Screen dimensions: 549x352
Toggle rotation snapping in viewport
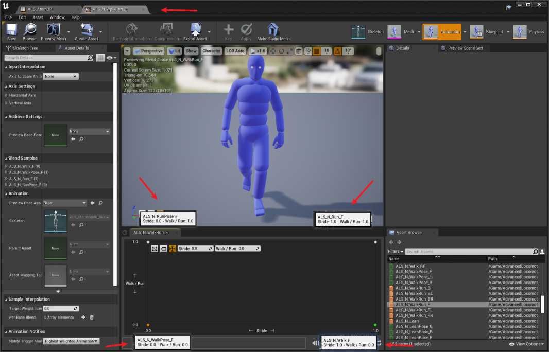pyautogui.click(x=337, y=51)
